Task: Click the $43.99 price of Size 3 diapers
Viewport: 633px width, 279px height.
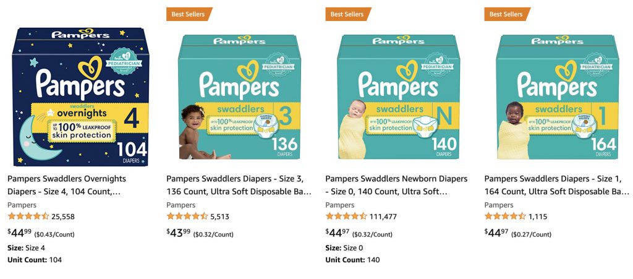Action: click(x=179, y=233)
